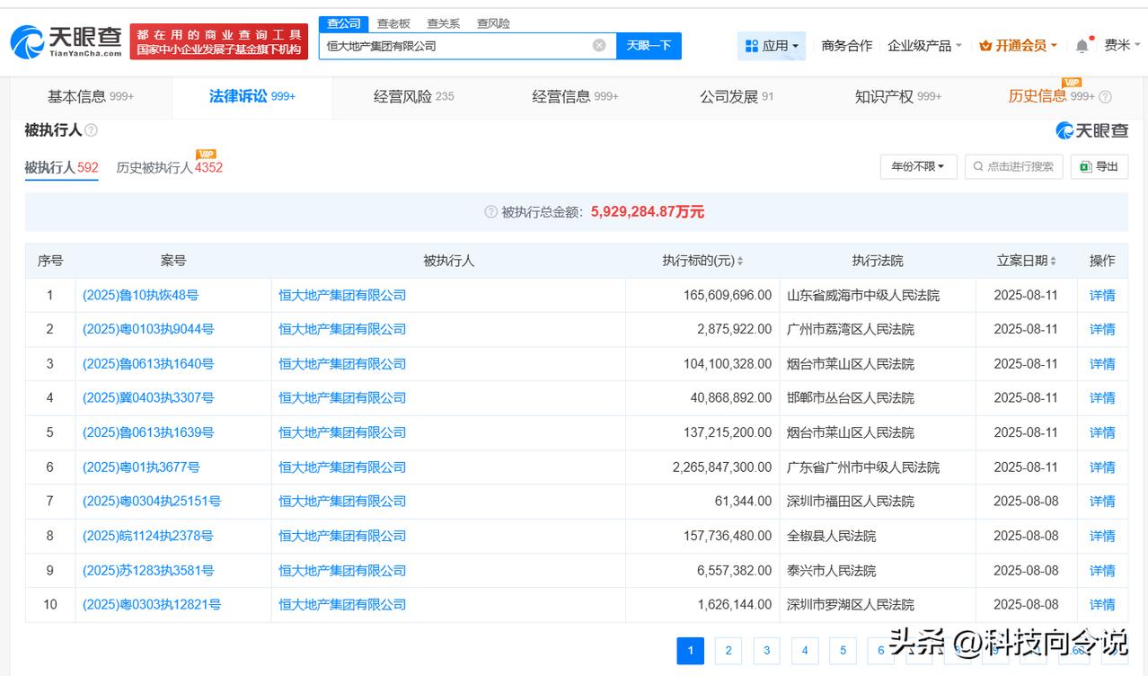The height and width of the screenshot is (676, 1148).
Task: Open the 年份不限 year filter dropdown
Action: point(917,166)
